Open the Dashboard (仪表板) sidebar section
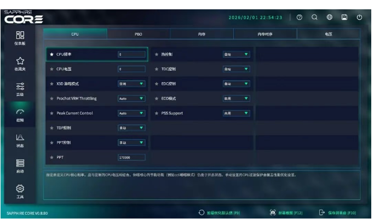 [19, 38]
